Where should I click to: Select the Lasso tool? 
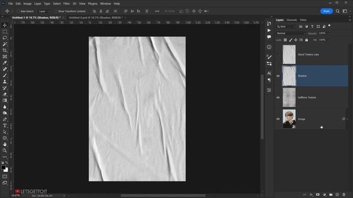tap(5, 38)
